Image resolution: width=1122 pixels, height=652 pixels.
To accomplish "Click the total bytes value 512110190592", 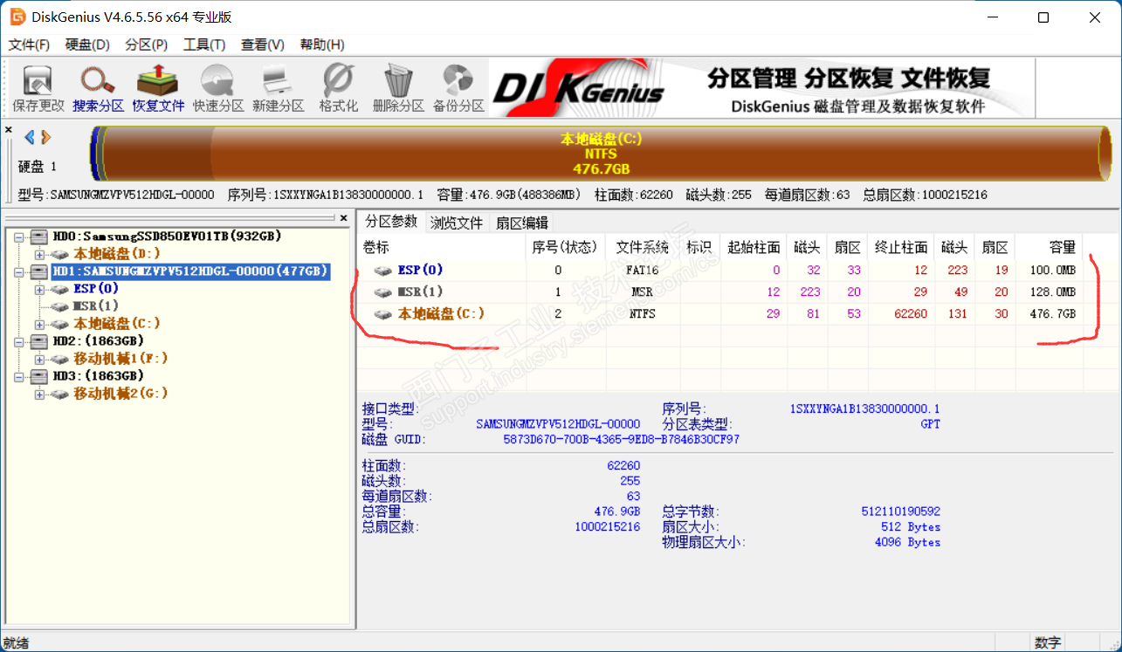I will (901, 511).
